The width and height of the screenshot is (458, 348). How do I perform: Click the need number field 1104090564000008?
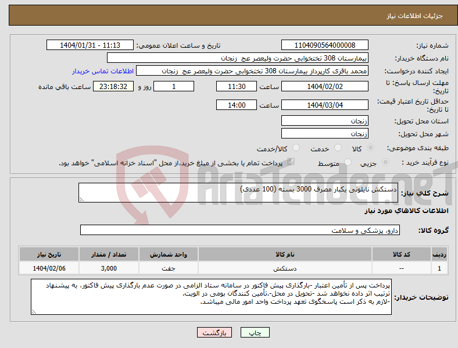click(325, 45)
